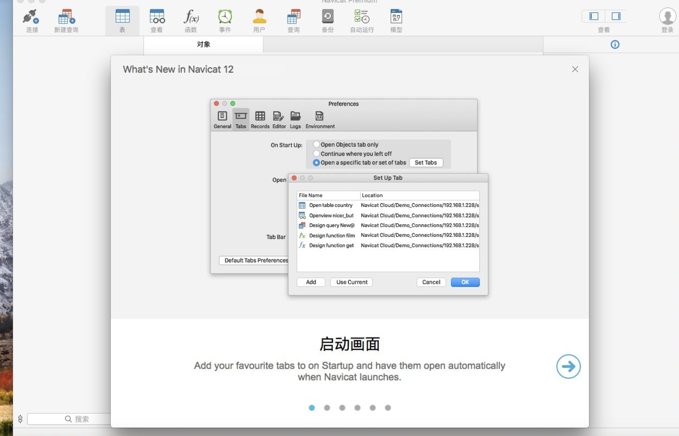Close the What's New dialog

(575, 69)
